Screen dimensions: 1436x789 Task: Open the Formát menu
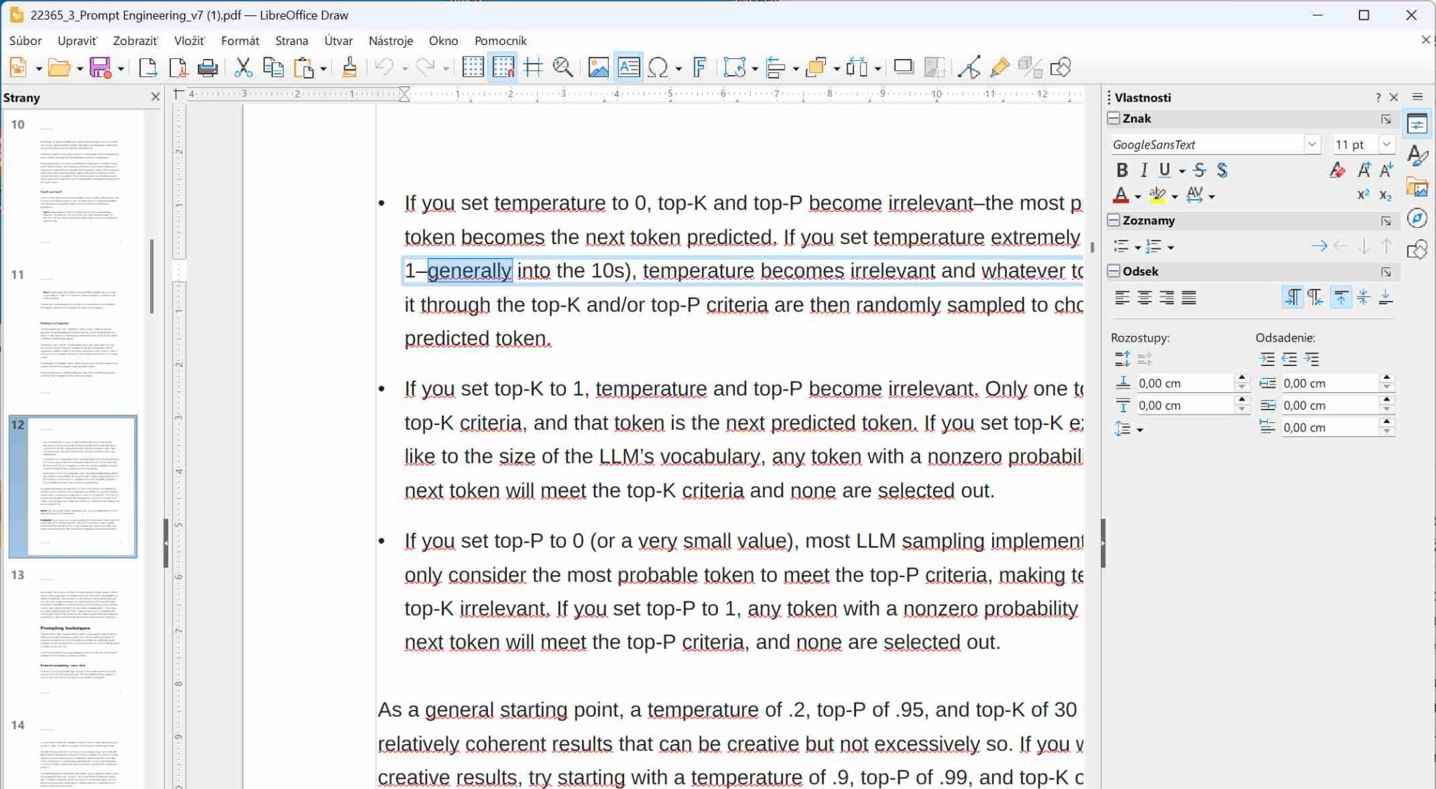[240, 41]
